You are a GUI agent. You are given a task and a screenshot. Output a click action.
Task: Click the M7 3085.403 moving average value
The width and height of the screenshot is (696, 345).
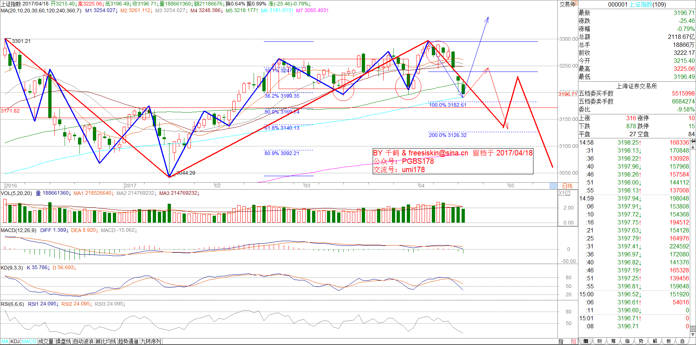coord(312,11)
